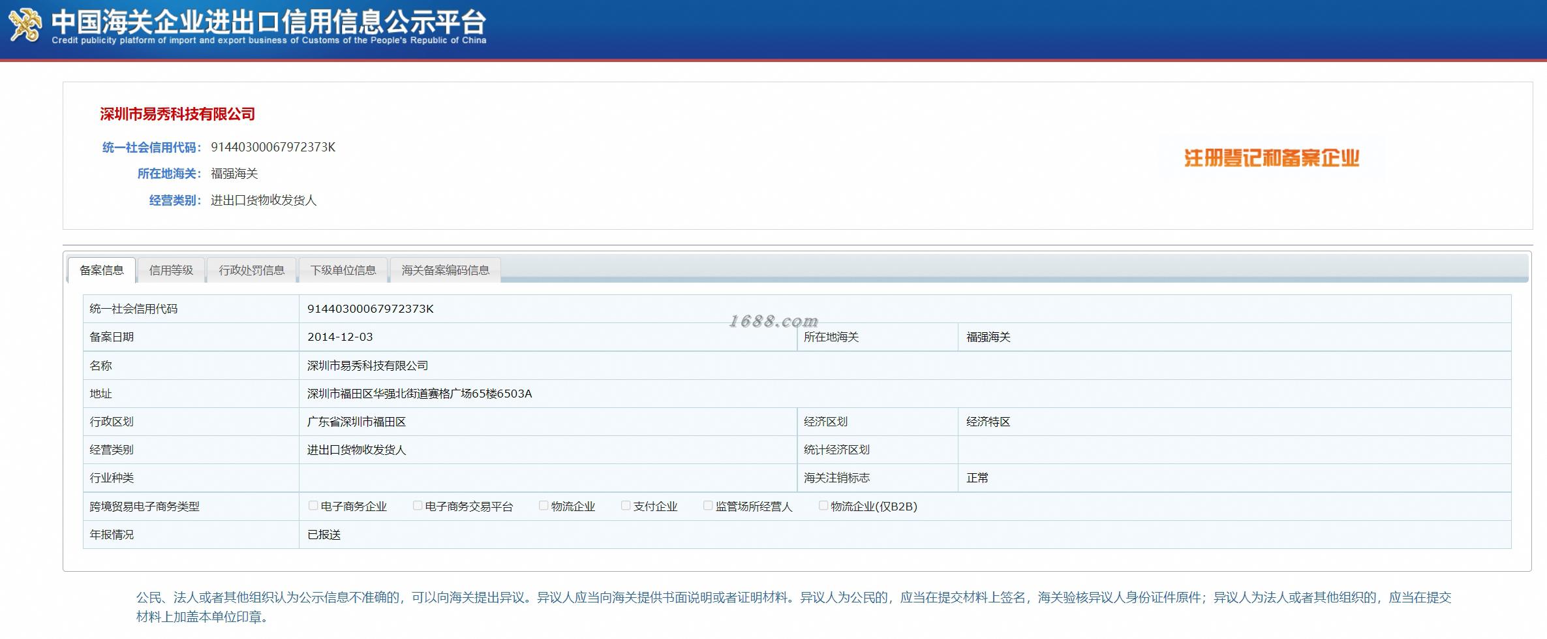Open the 备案信息 tab

point(102,270)
